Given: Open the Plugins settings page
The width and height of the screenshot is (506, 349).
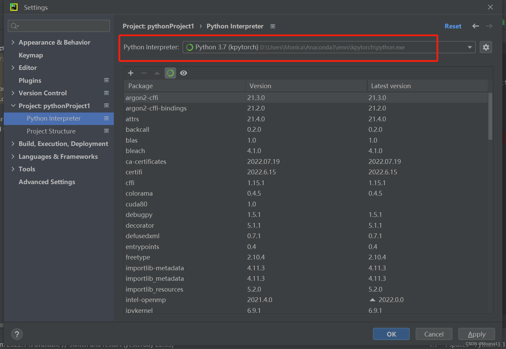Looking at the screenshot, I should (x=30, y=80).
